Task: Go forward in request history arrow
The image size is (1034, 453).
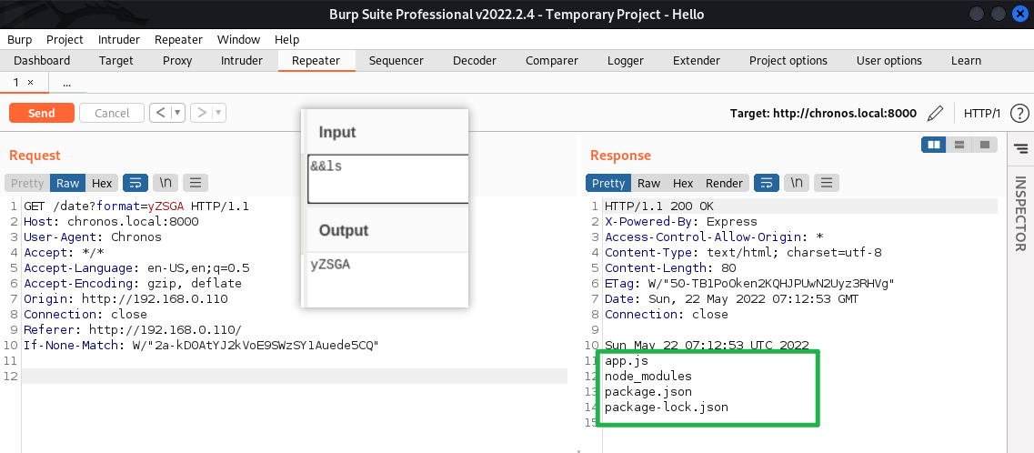Action: click(201, 113)
